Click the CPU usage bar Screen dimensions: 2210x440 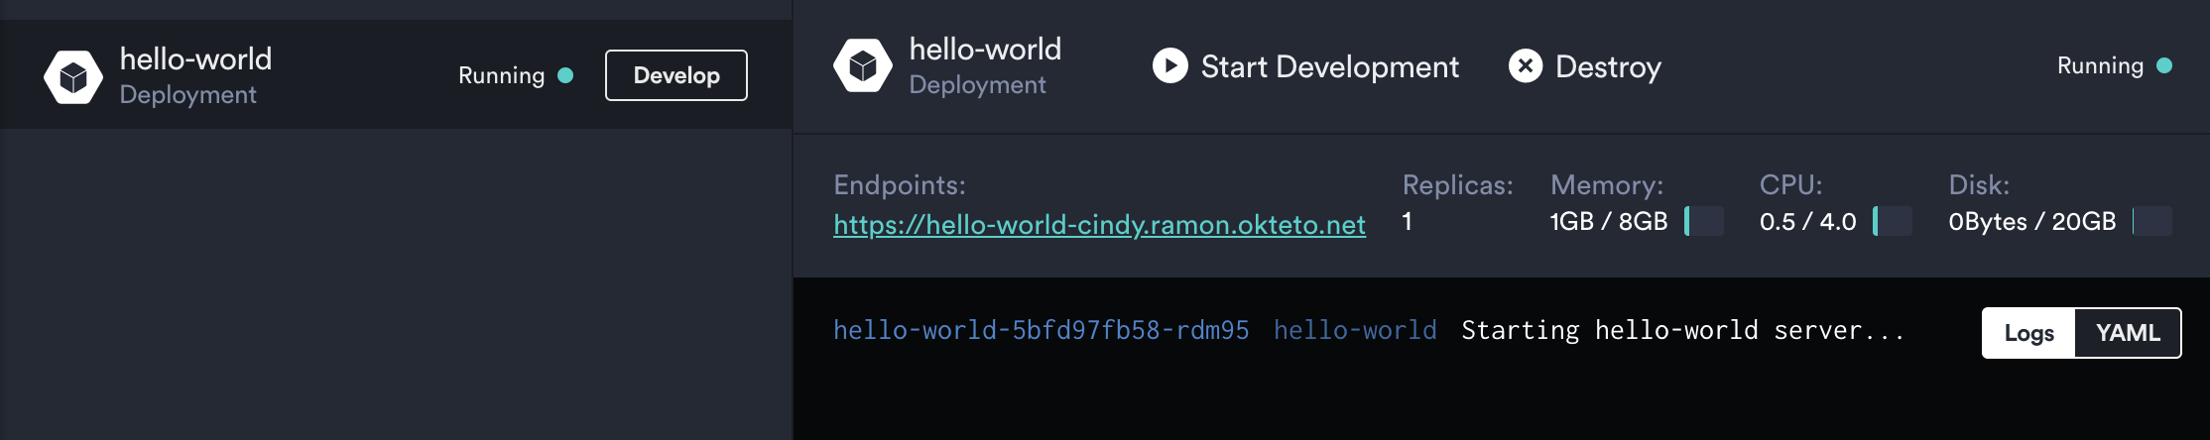tap(1893, 221)
